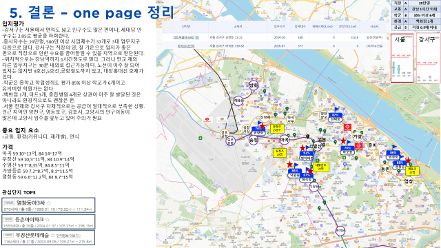Click the 관심단지 TOP3 heading
This screenshot has height=248, width=441.
click(x=19, y=193)
